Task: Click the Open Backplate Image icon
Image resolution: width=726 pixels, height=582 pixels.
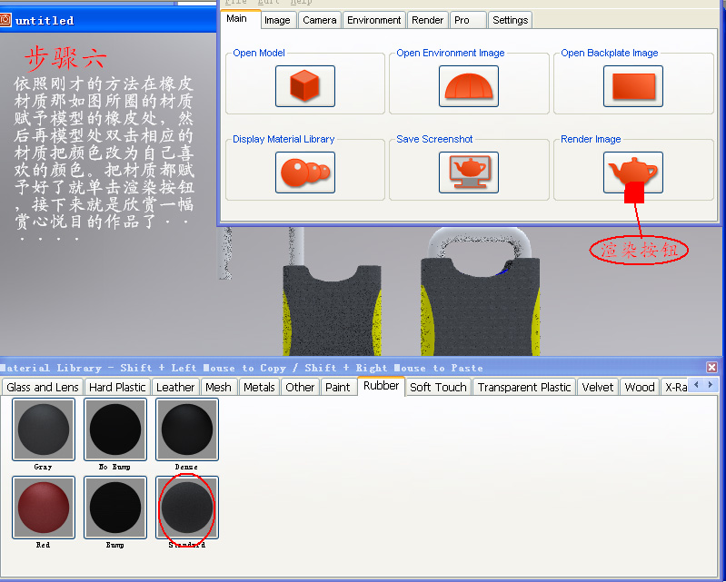Action: pos(632,86)
